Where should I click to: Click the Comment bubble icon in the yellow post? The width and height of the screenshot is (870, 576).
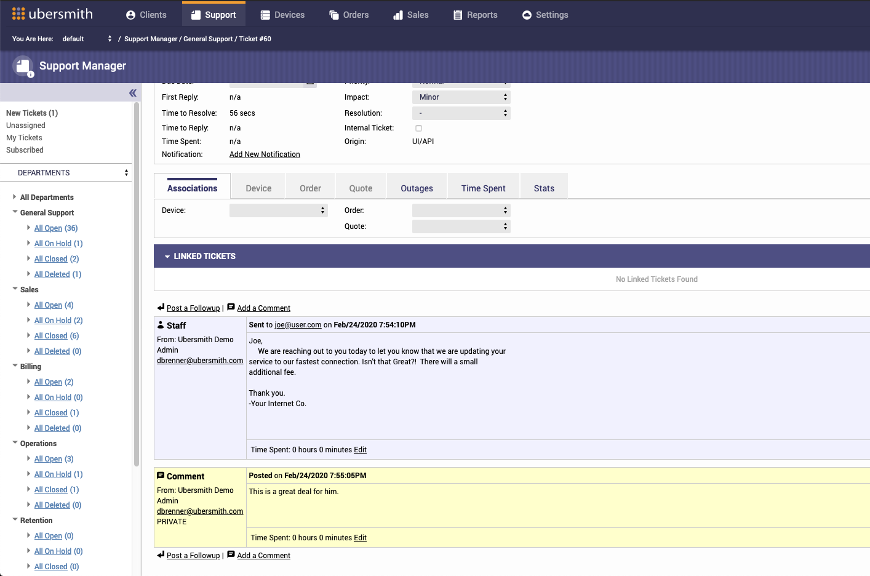pyautogui.click(x=161, y=476)
